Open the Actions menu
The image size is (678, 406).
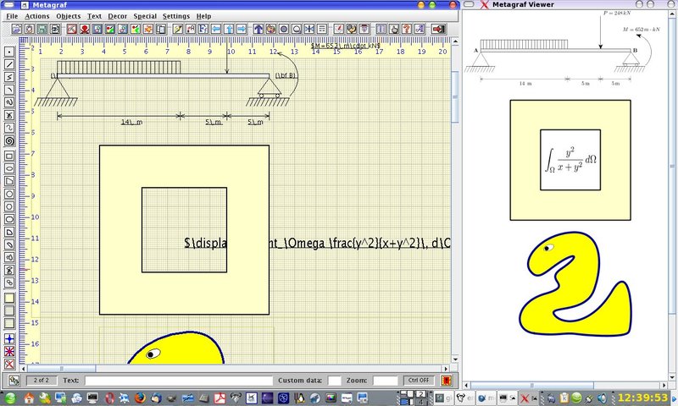36,16
